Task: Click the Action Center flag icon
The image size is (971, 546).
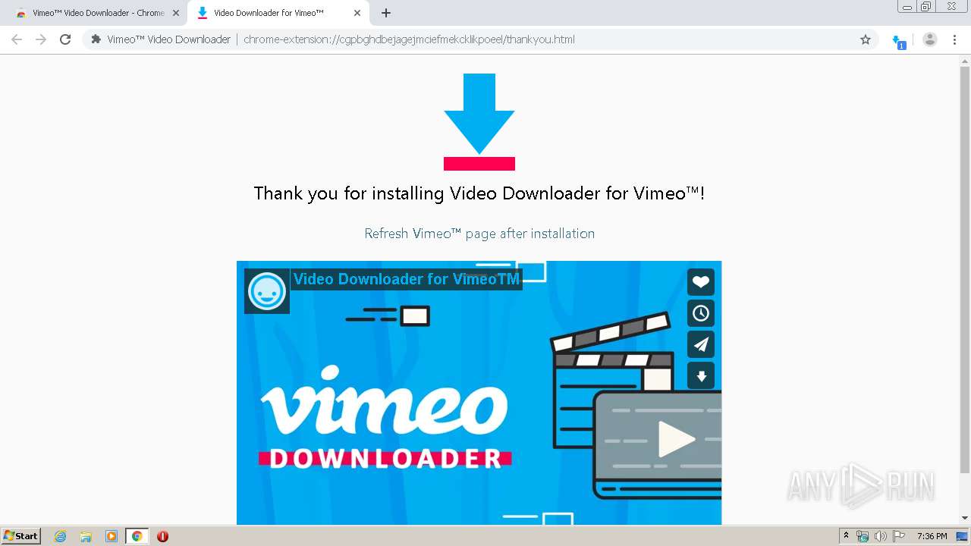Action: click(899, 536)
